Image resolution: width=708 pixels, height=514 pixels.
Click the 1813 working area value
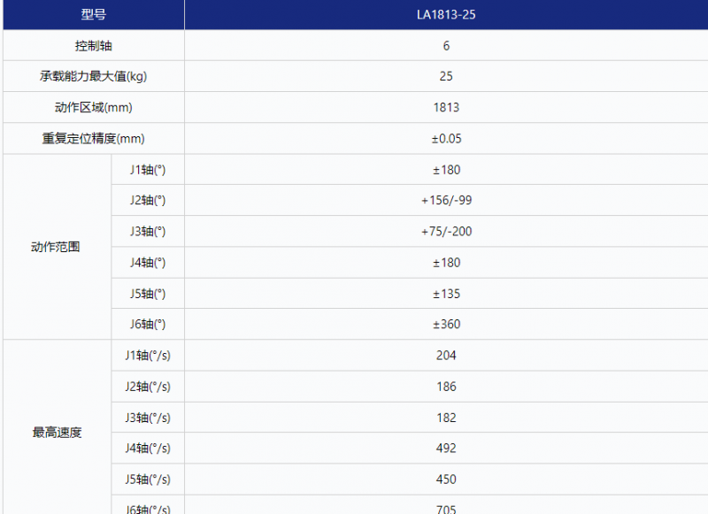[x=446, y=107]
